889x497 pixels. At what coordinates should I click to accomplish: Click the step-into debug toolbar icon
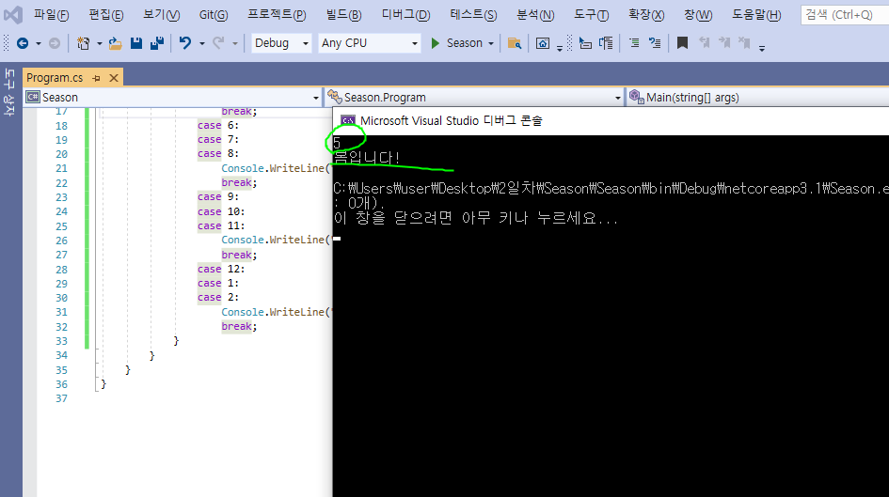586,43
